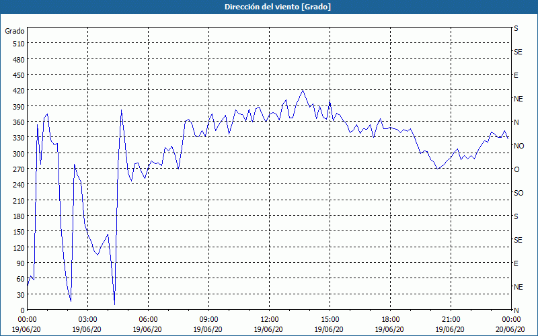This screenshot has width=538, height=336.
Task: Click the chart title 'Dirección del viento [Grado]'
Action: [278, 7]
